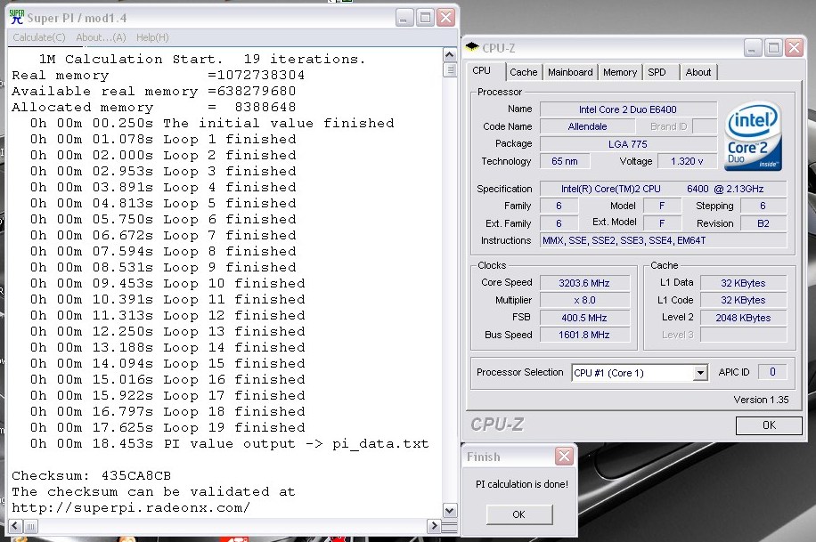Click the 'x 8.0' multiplier value
Screen dimensions: 816x542
tap(584, 300)
